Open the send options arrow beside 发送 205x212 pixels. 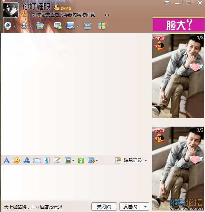pos(146,206)
